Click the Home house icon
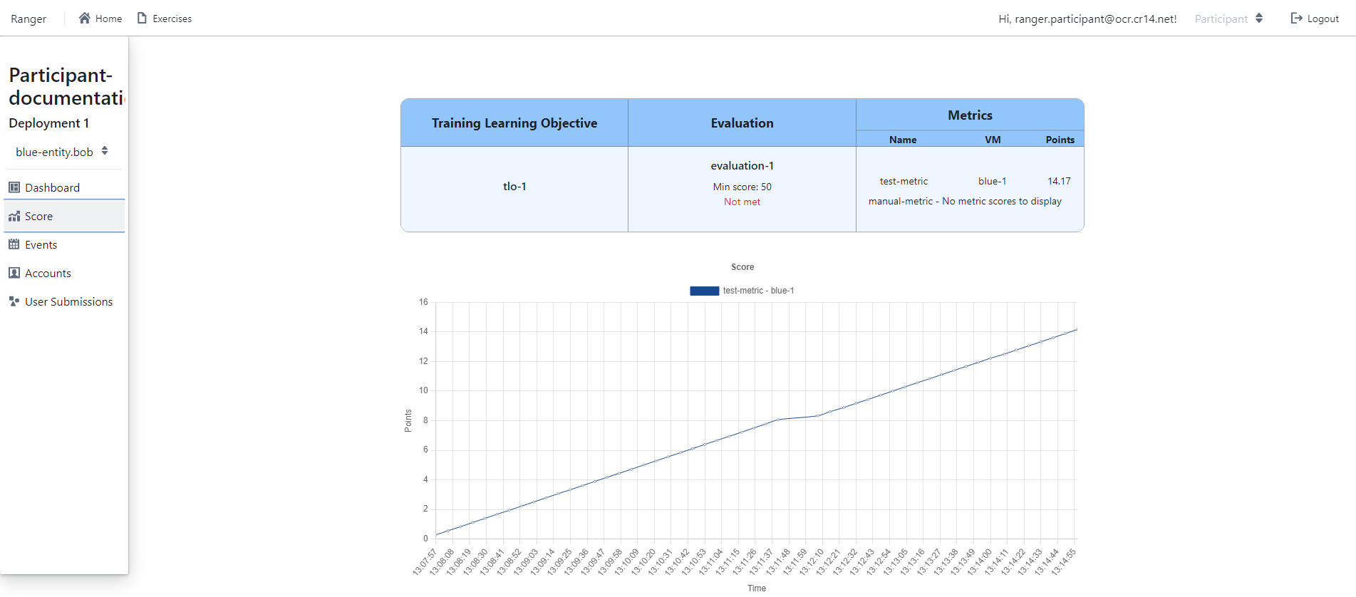Image resolution: width=1356 pixels, height=597 pixels. [x=84, y=18]
